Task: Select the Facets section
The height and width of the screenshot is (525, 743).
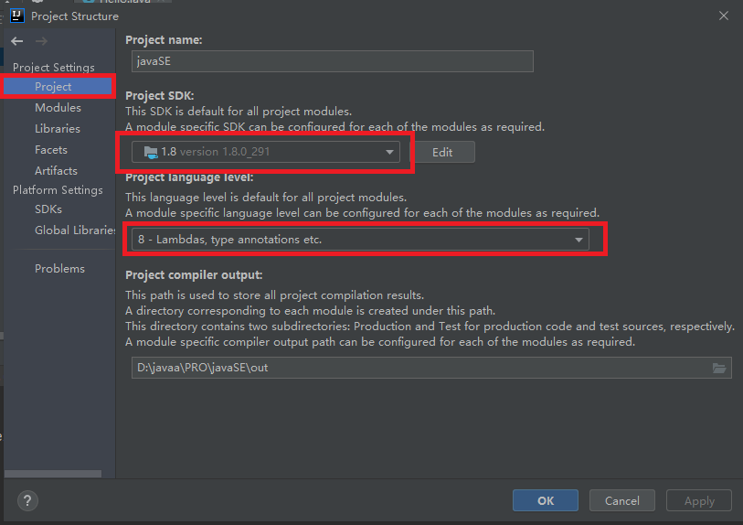Action: point(51,150)
